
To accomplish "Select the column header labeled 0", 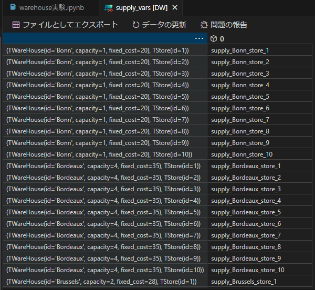I will 259,38.
